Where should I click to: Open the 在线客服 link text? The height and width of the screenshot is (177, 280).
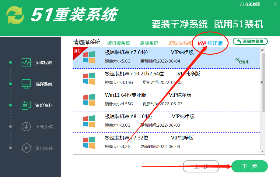[253, 4]
